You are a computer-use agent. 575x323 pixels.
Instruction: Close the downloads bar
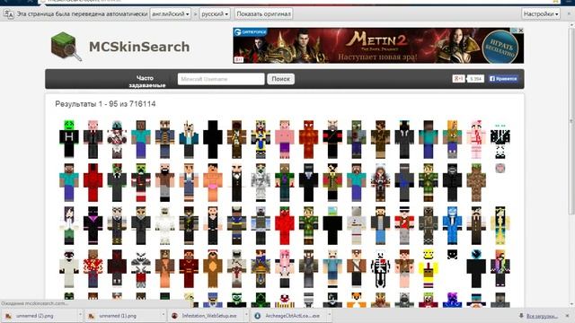pyautogui.click(x=567, y=316)
